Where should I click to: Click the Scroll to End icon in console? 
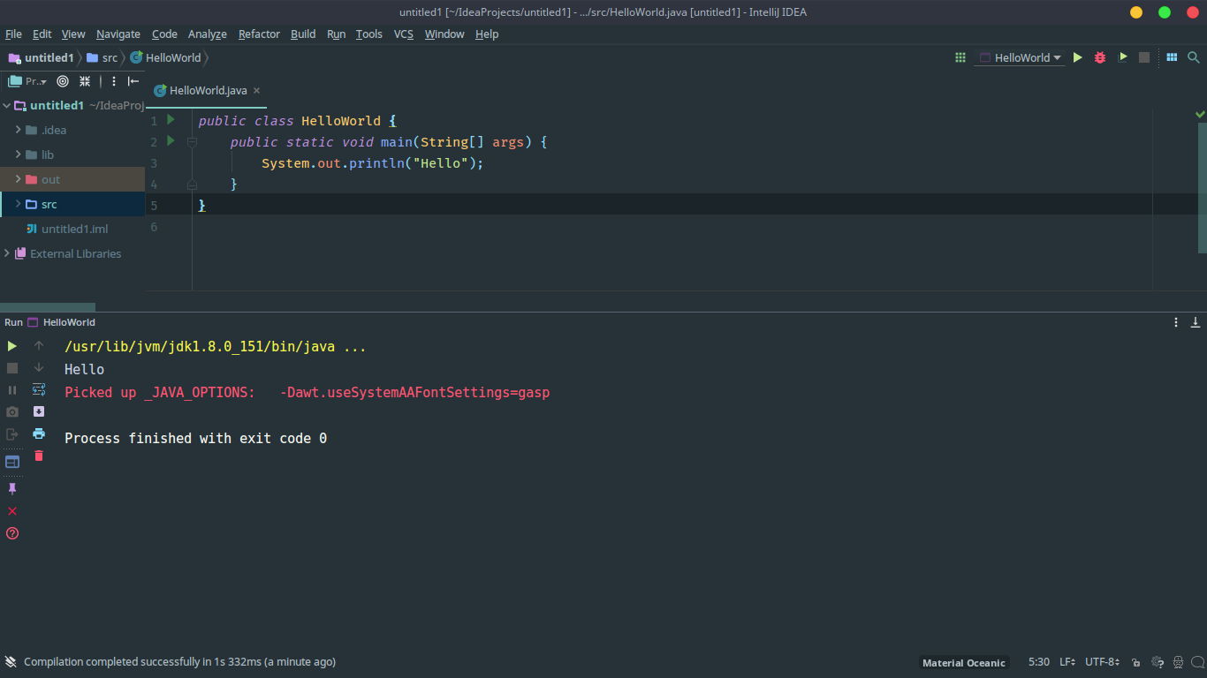(x=39, y=411)
